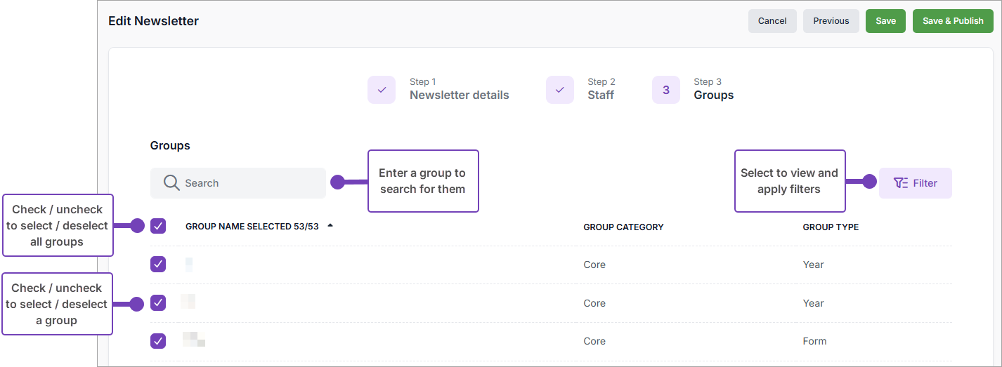Click the magnifying glass search icon

coord(171,183)
